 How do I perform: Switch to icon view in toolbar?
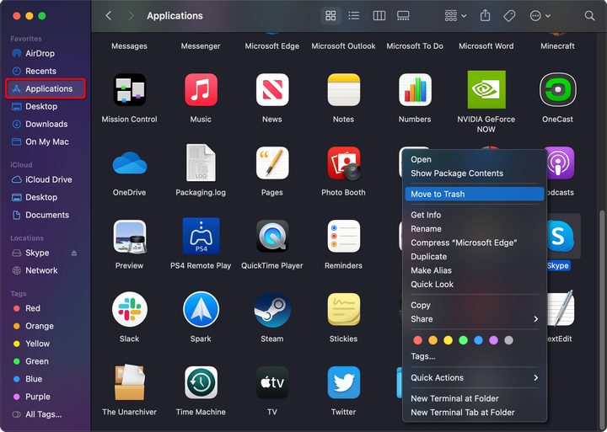pyautogui.click(x=330, y=16)
